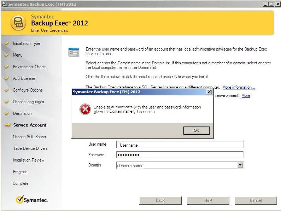This screenshot has width=281, height=211.
Task: Click the Service Account arrow icon
Action: click(7, 125)
